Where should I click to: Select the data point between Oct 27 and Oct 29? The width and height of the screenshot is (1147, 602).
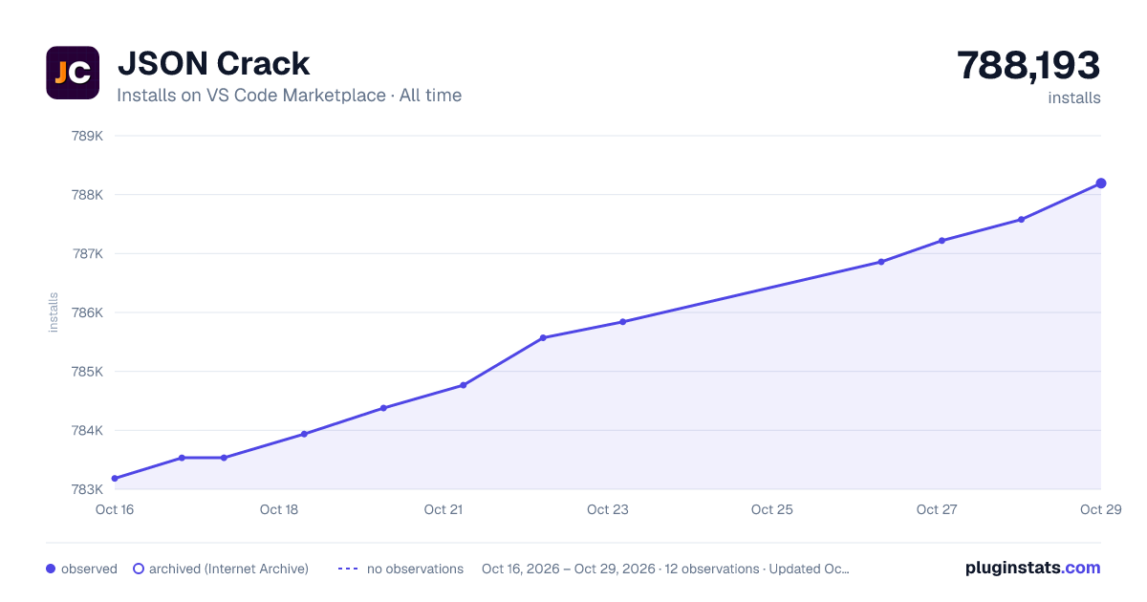1022,220
